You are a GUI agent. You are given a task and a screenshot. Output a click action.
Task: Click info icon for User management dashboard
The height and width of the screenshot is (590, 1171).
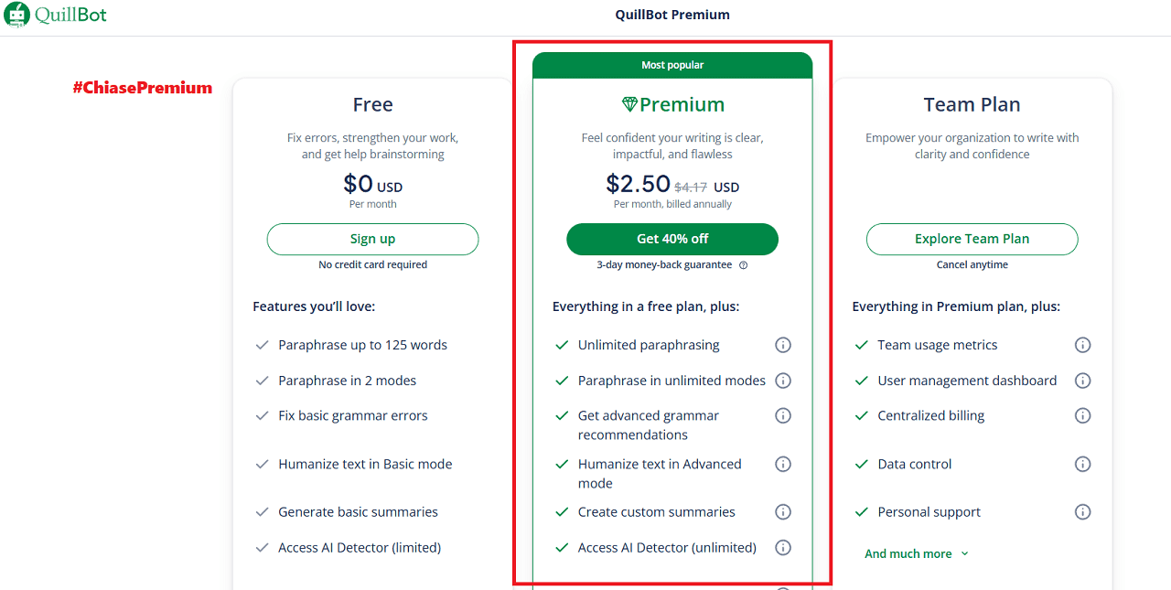[x=1082, y=381]
